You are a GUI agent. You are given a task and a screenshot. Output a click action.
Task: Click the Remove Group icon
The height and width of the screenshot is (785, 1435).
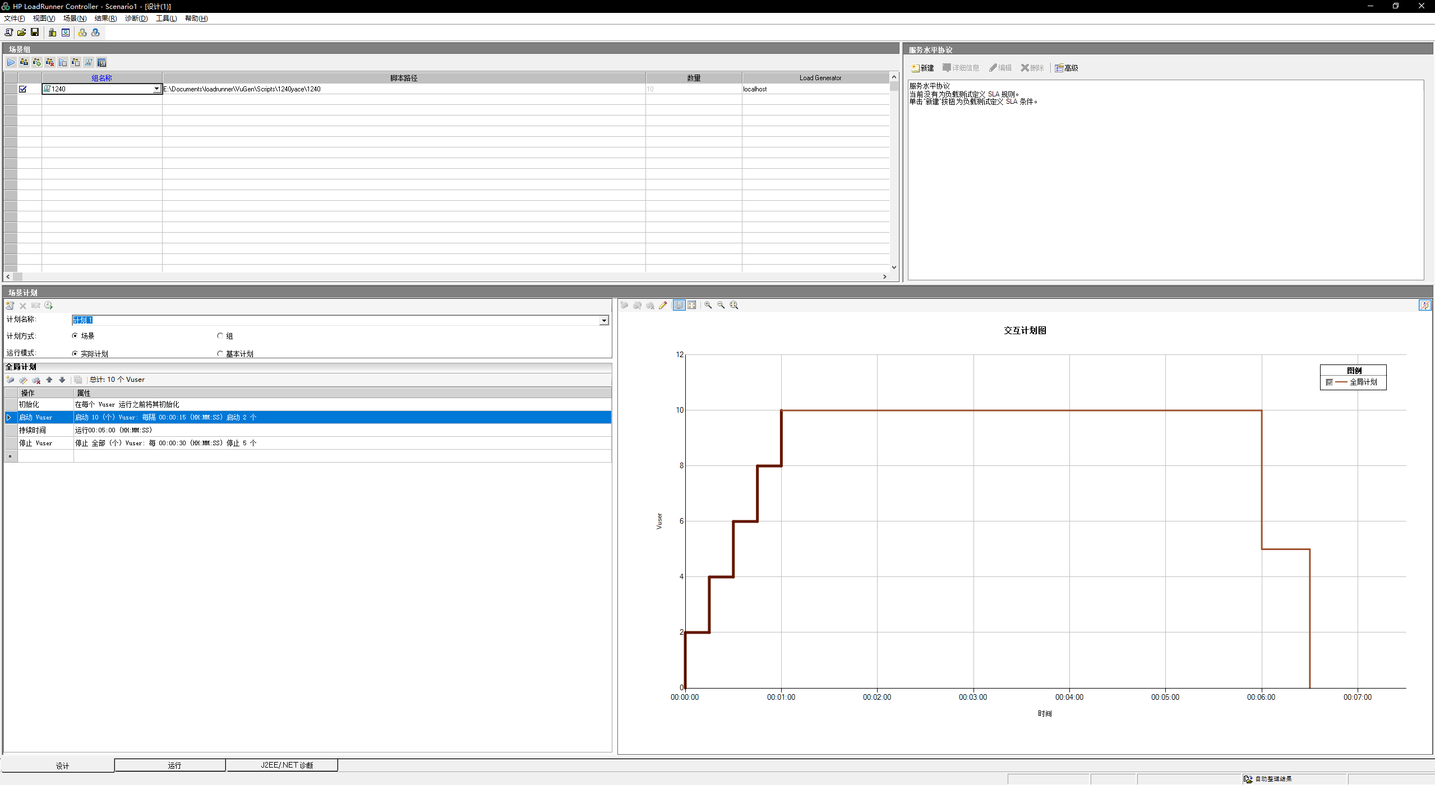click(50, 62)
